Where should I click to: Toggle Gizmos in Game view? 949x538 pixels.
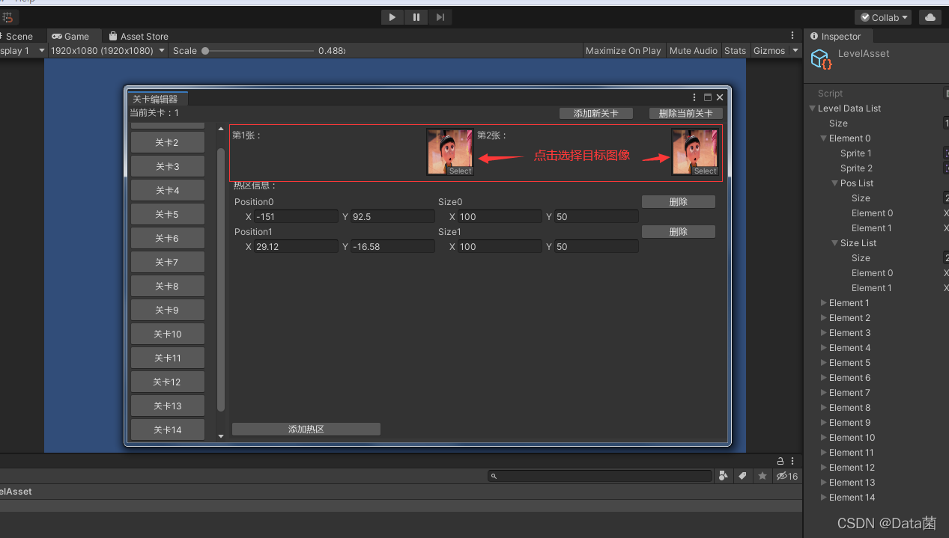(x=769, y=51)
